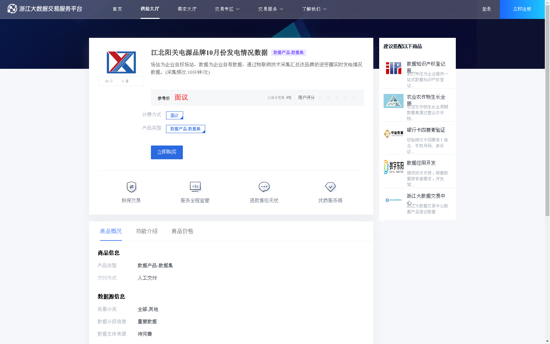The image size is (550, 344).
Task: Click the scrollbar down arrow
Action: tap(547, 342)
